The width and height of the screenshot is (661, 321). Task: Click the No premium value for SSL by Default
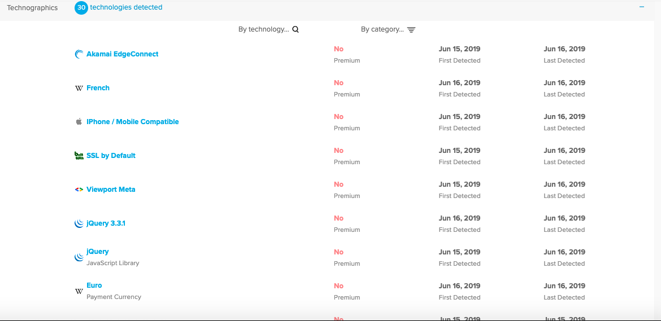click(338, 150)
